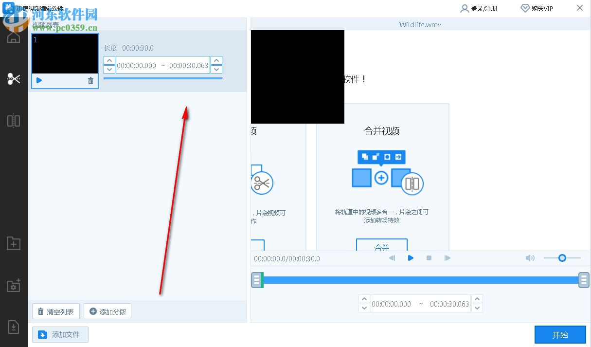
Task: Preview clip 1 with its play button
Action: coord(39,80)
